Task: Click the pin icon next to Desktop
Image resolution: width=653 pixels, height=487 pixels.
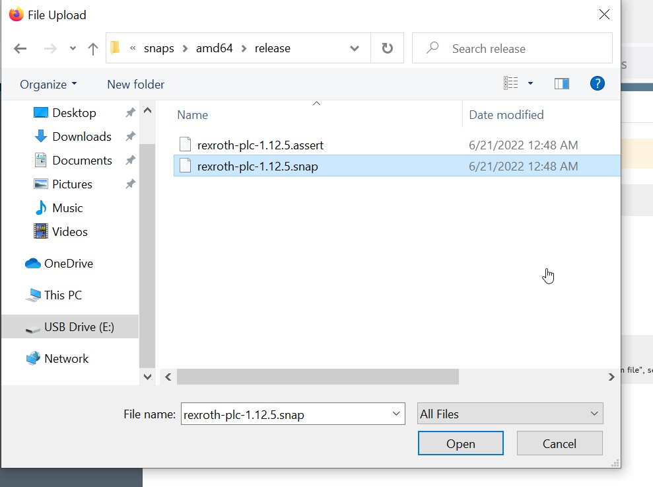Action: click(x=130, y=112)
